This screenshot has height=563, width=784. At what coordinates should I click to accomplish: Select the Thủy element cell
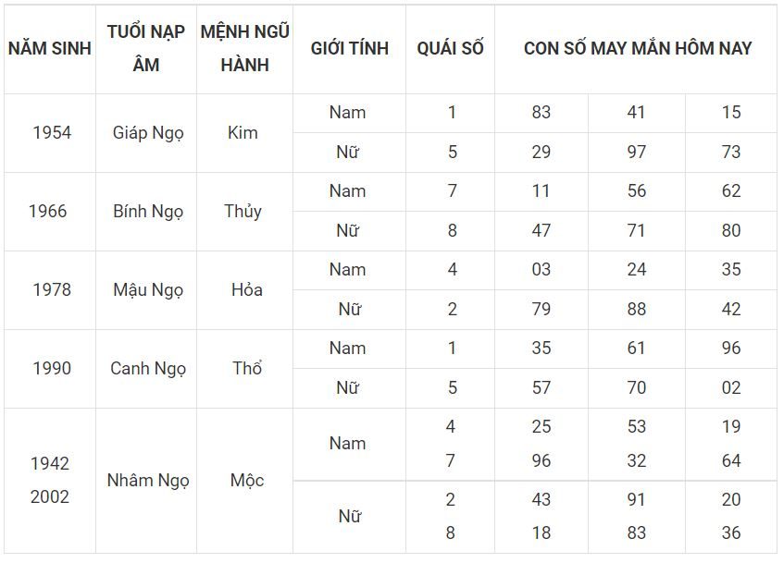pos(243,212)
